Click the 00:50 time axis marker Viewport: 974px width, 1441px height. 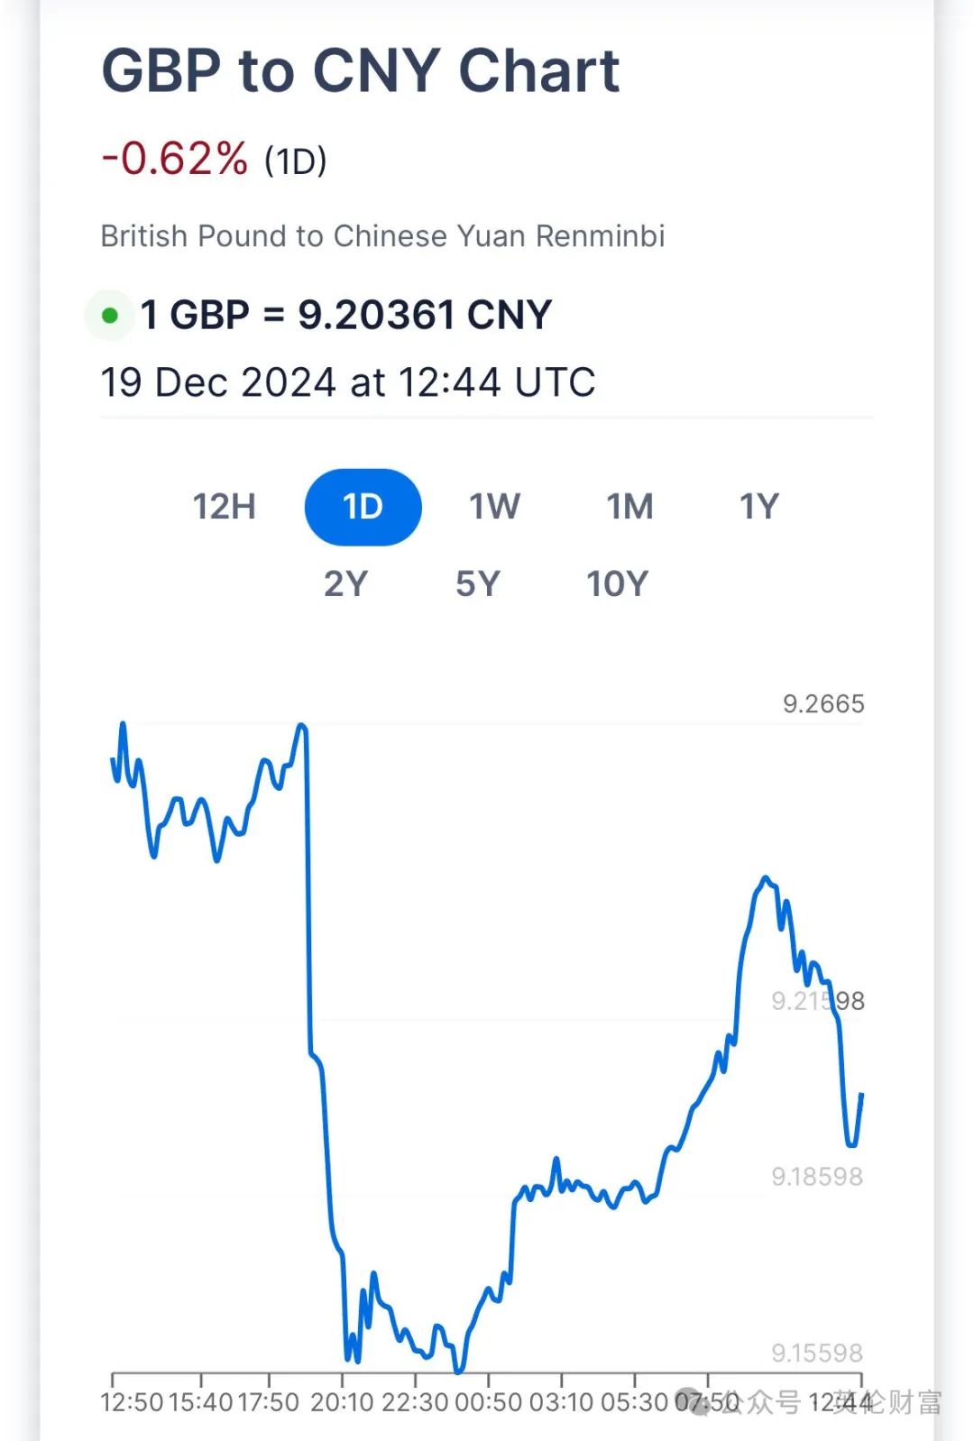pos(488,1402)
